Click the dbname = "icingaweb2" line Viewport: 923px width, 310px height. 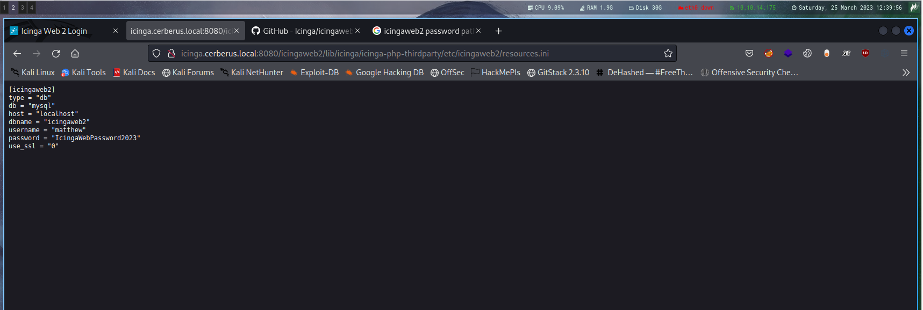[x=49, y=122]
